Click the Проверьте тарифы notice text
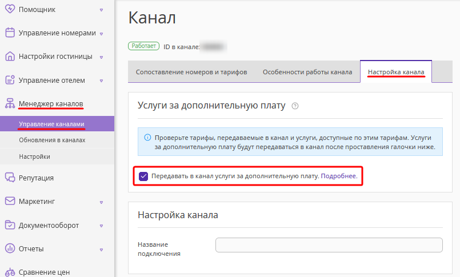460x277 pixels. coord(295,142)
